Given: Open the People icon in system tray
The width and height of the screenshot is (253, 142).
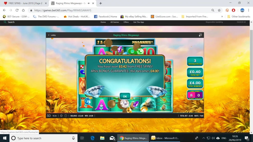Looking at the screenshot, I should click(x=197, y=138).
